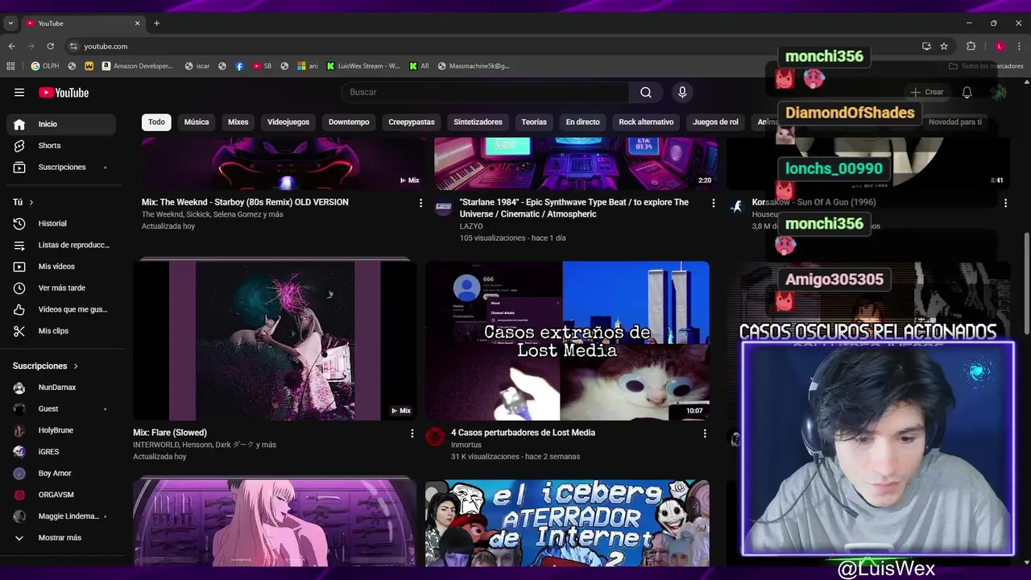Open Chrome's three-dot menu

coord(1019,46)
